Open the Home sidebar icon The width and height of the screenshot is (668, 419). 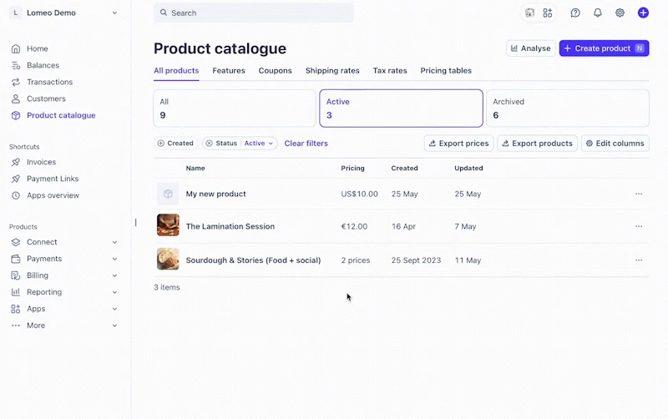pyautogui.click(x=16, y=48)
